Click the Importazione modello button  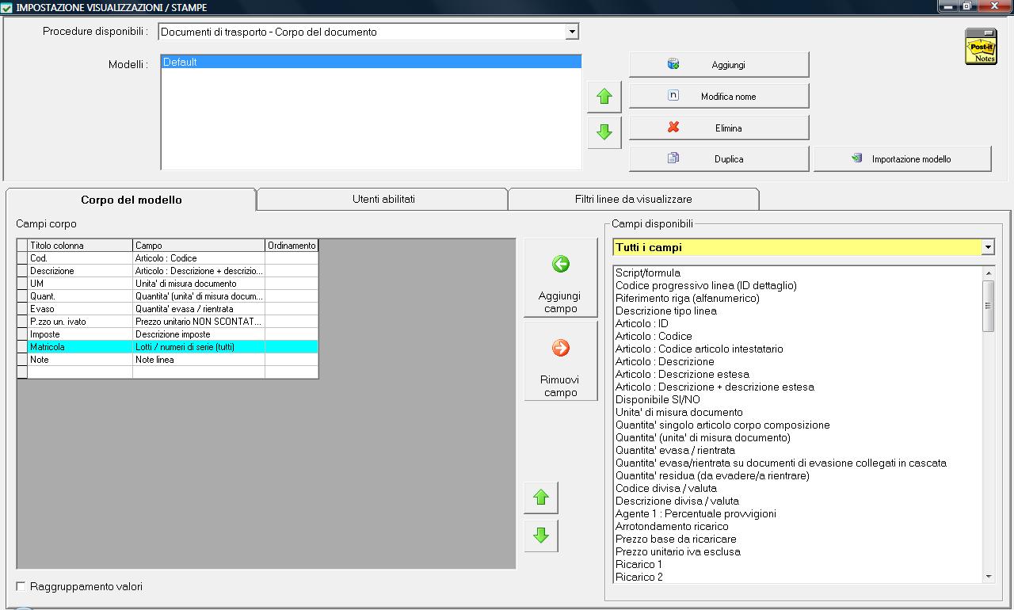click(x=902, y=158)
